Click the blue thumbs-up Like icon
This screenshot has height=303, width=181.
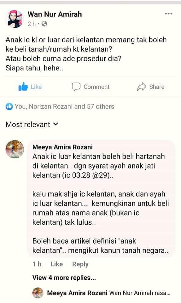point(23,86)
